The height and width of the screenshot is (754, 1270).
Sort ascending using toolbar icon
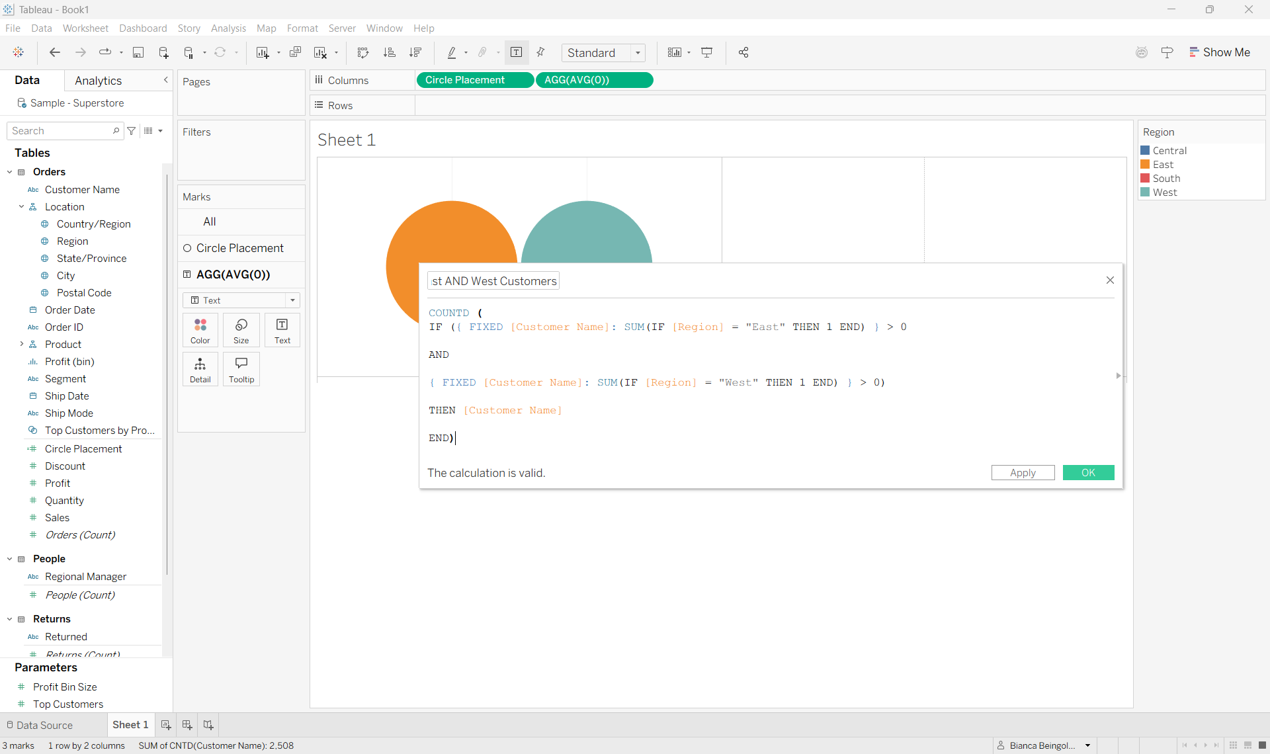pos(390,52)
